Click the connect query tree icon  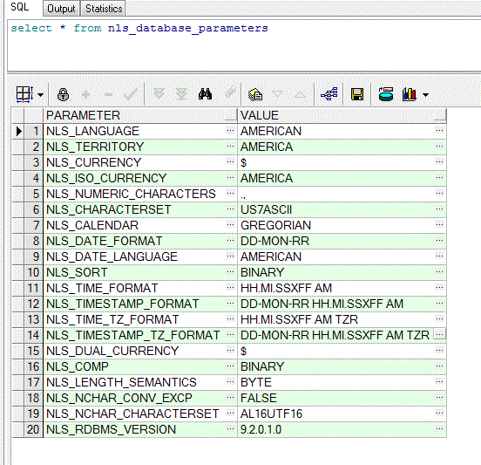(329, 94)
